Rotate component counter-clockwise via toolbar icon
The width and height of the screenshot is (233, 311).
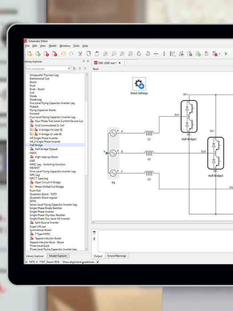pyautogui.click(x=148, y=54)
